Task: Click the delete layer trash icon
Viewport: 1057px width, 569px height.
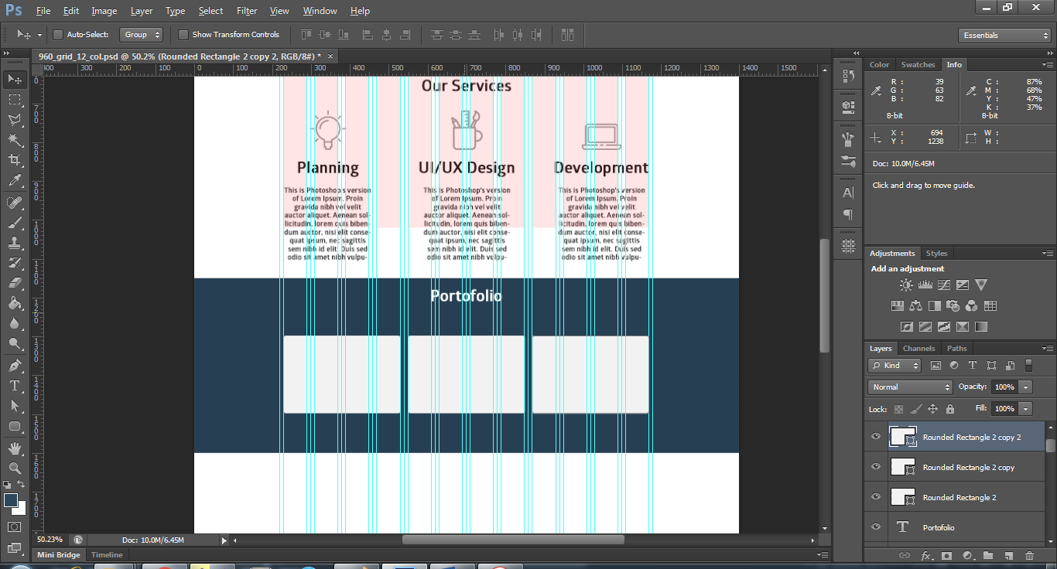Action: 1029,555
